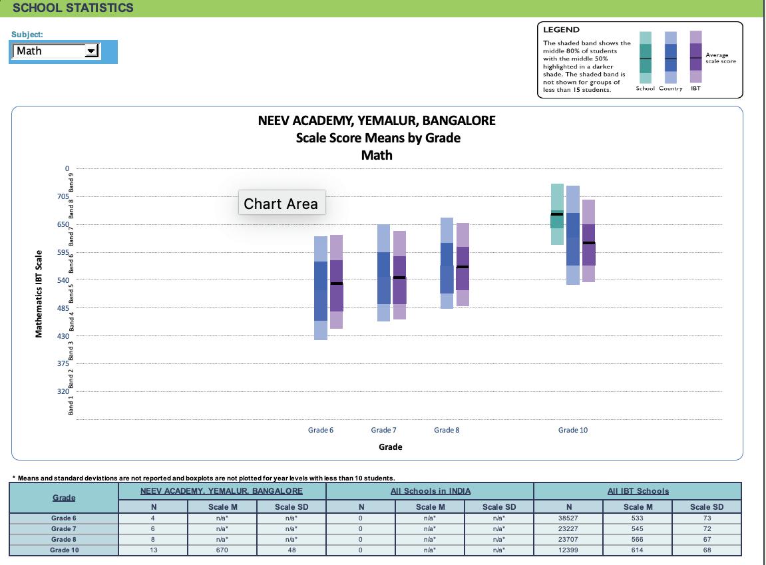The height and width of the screenshot is (565, 766).
Task: Click the SCHOOL STATISTICS page heading
Action: pos(73,8)
